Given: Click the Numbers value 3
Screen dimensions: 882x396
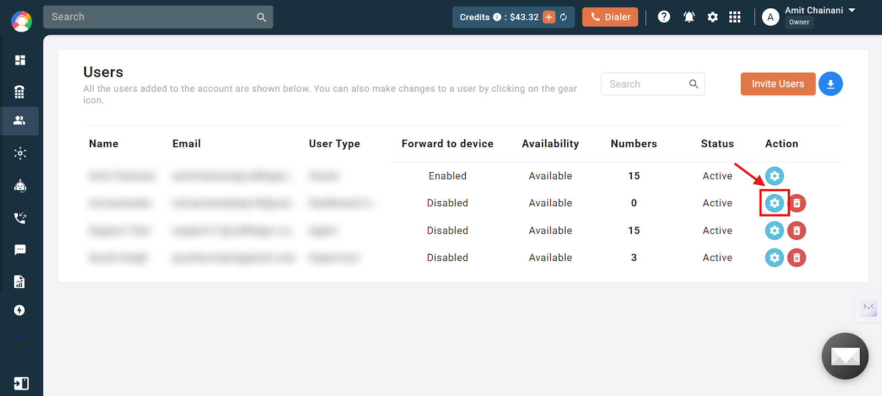Looking at the screenshot, I should tap(634, 257).
